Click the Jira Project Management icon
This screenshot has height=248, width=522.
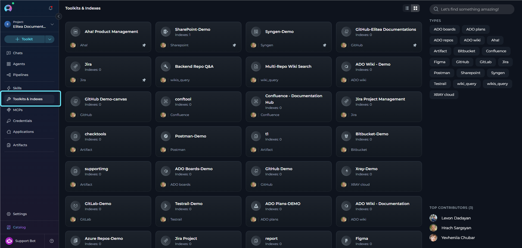[x=346, y=101]
